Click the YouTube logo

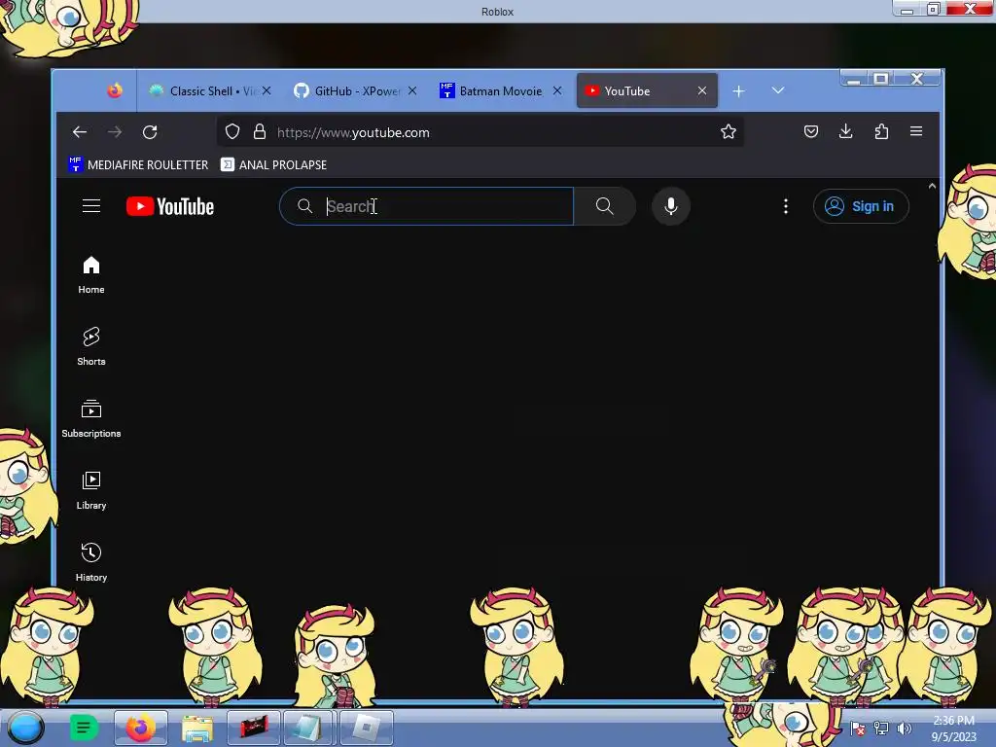coord(170,206)
